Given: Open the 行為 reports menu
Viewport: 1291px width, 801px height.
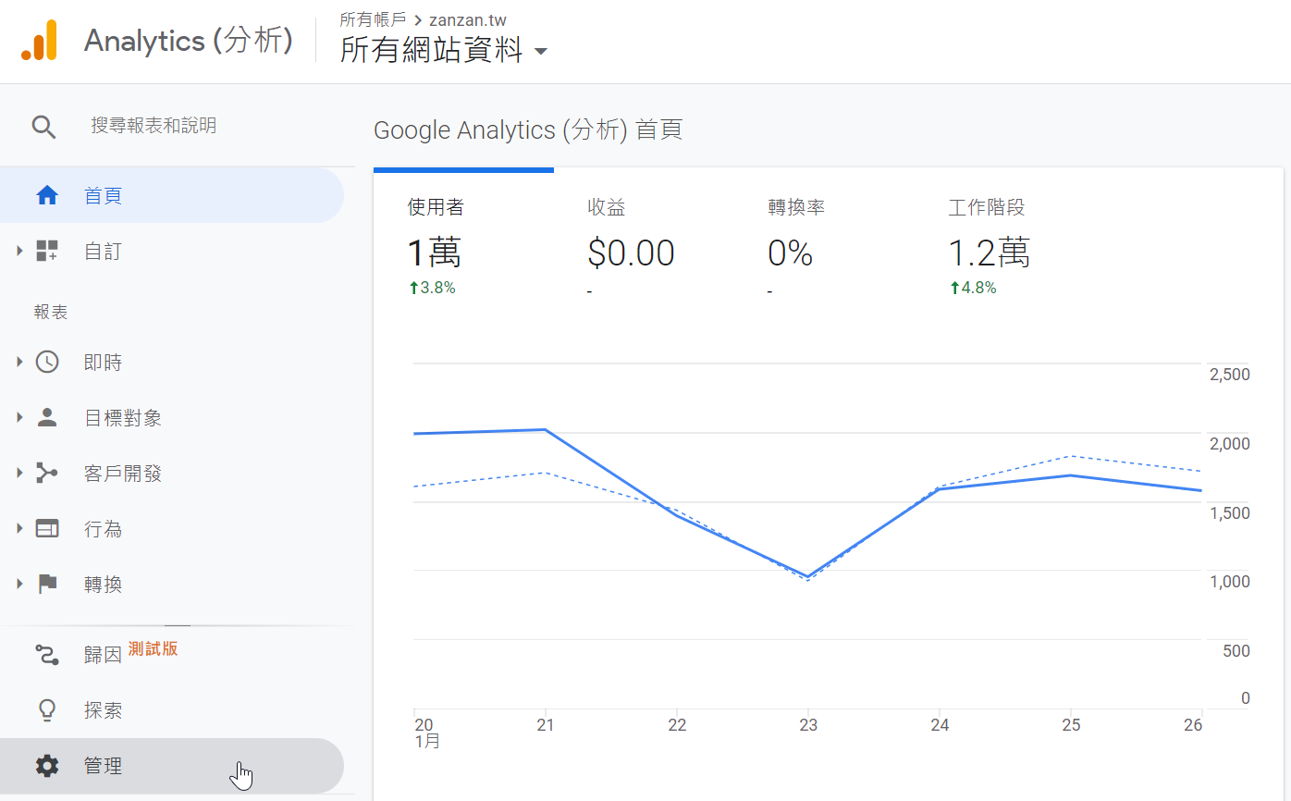Looking at the screenshot, I should click(172, 528).
